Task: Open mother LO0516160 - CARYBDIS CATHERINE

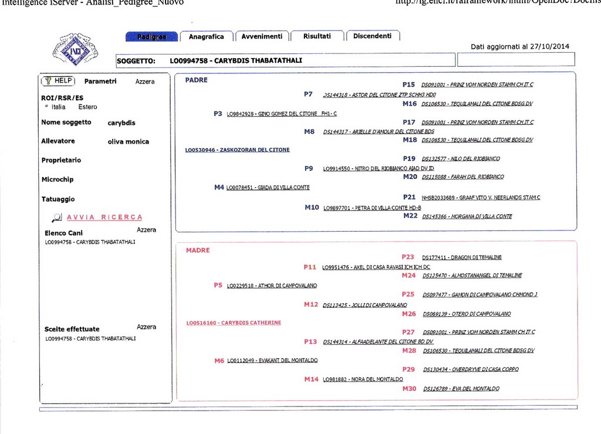Action: [234, 323]
